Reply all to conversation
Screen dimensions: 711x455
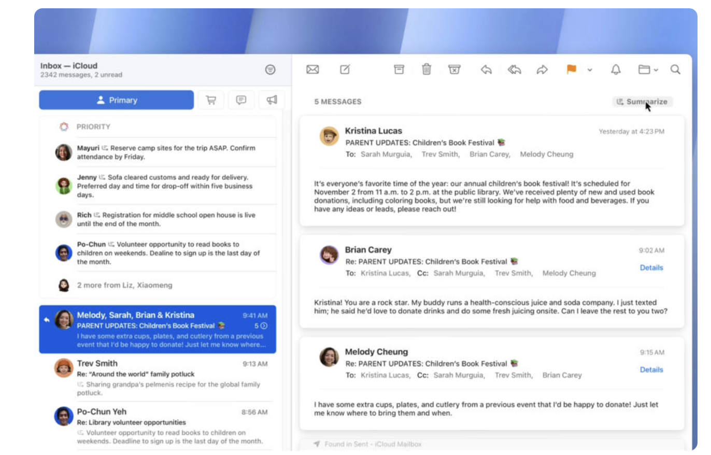[514, 69]
